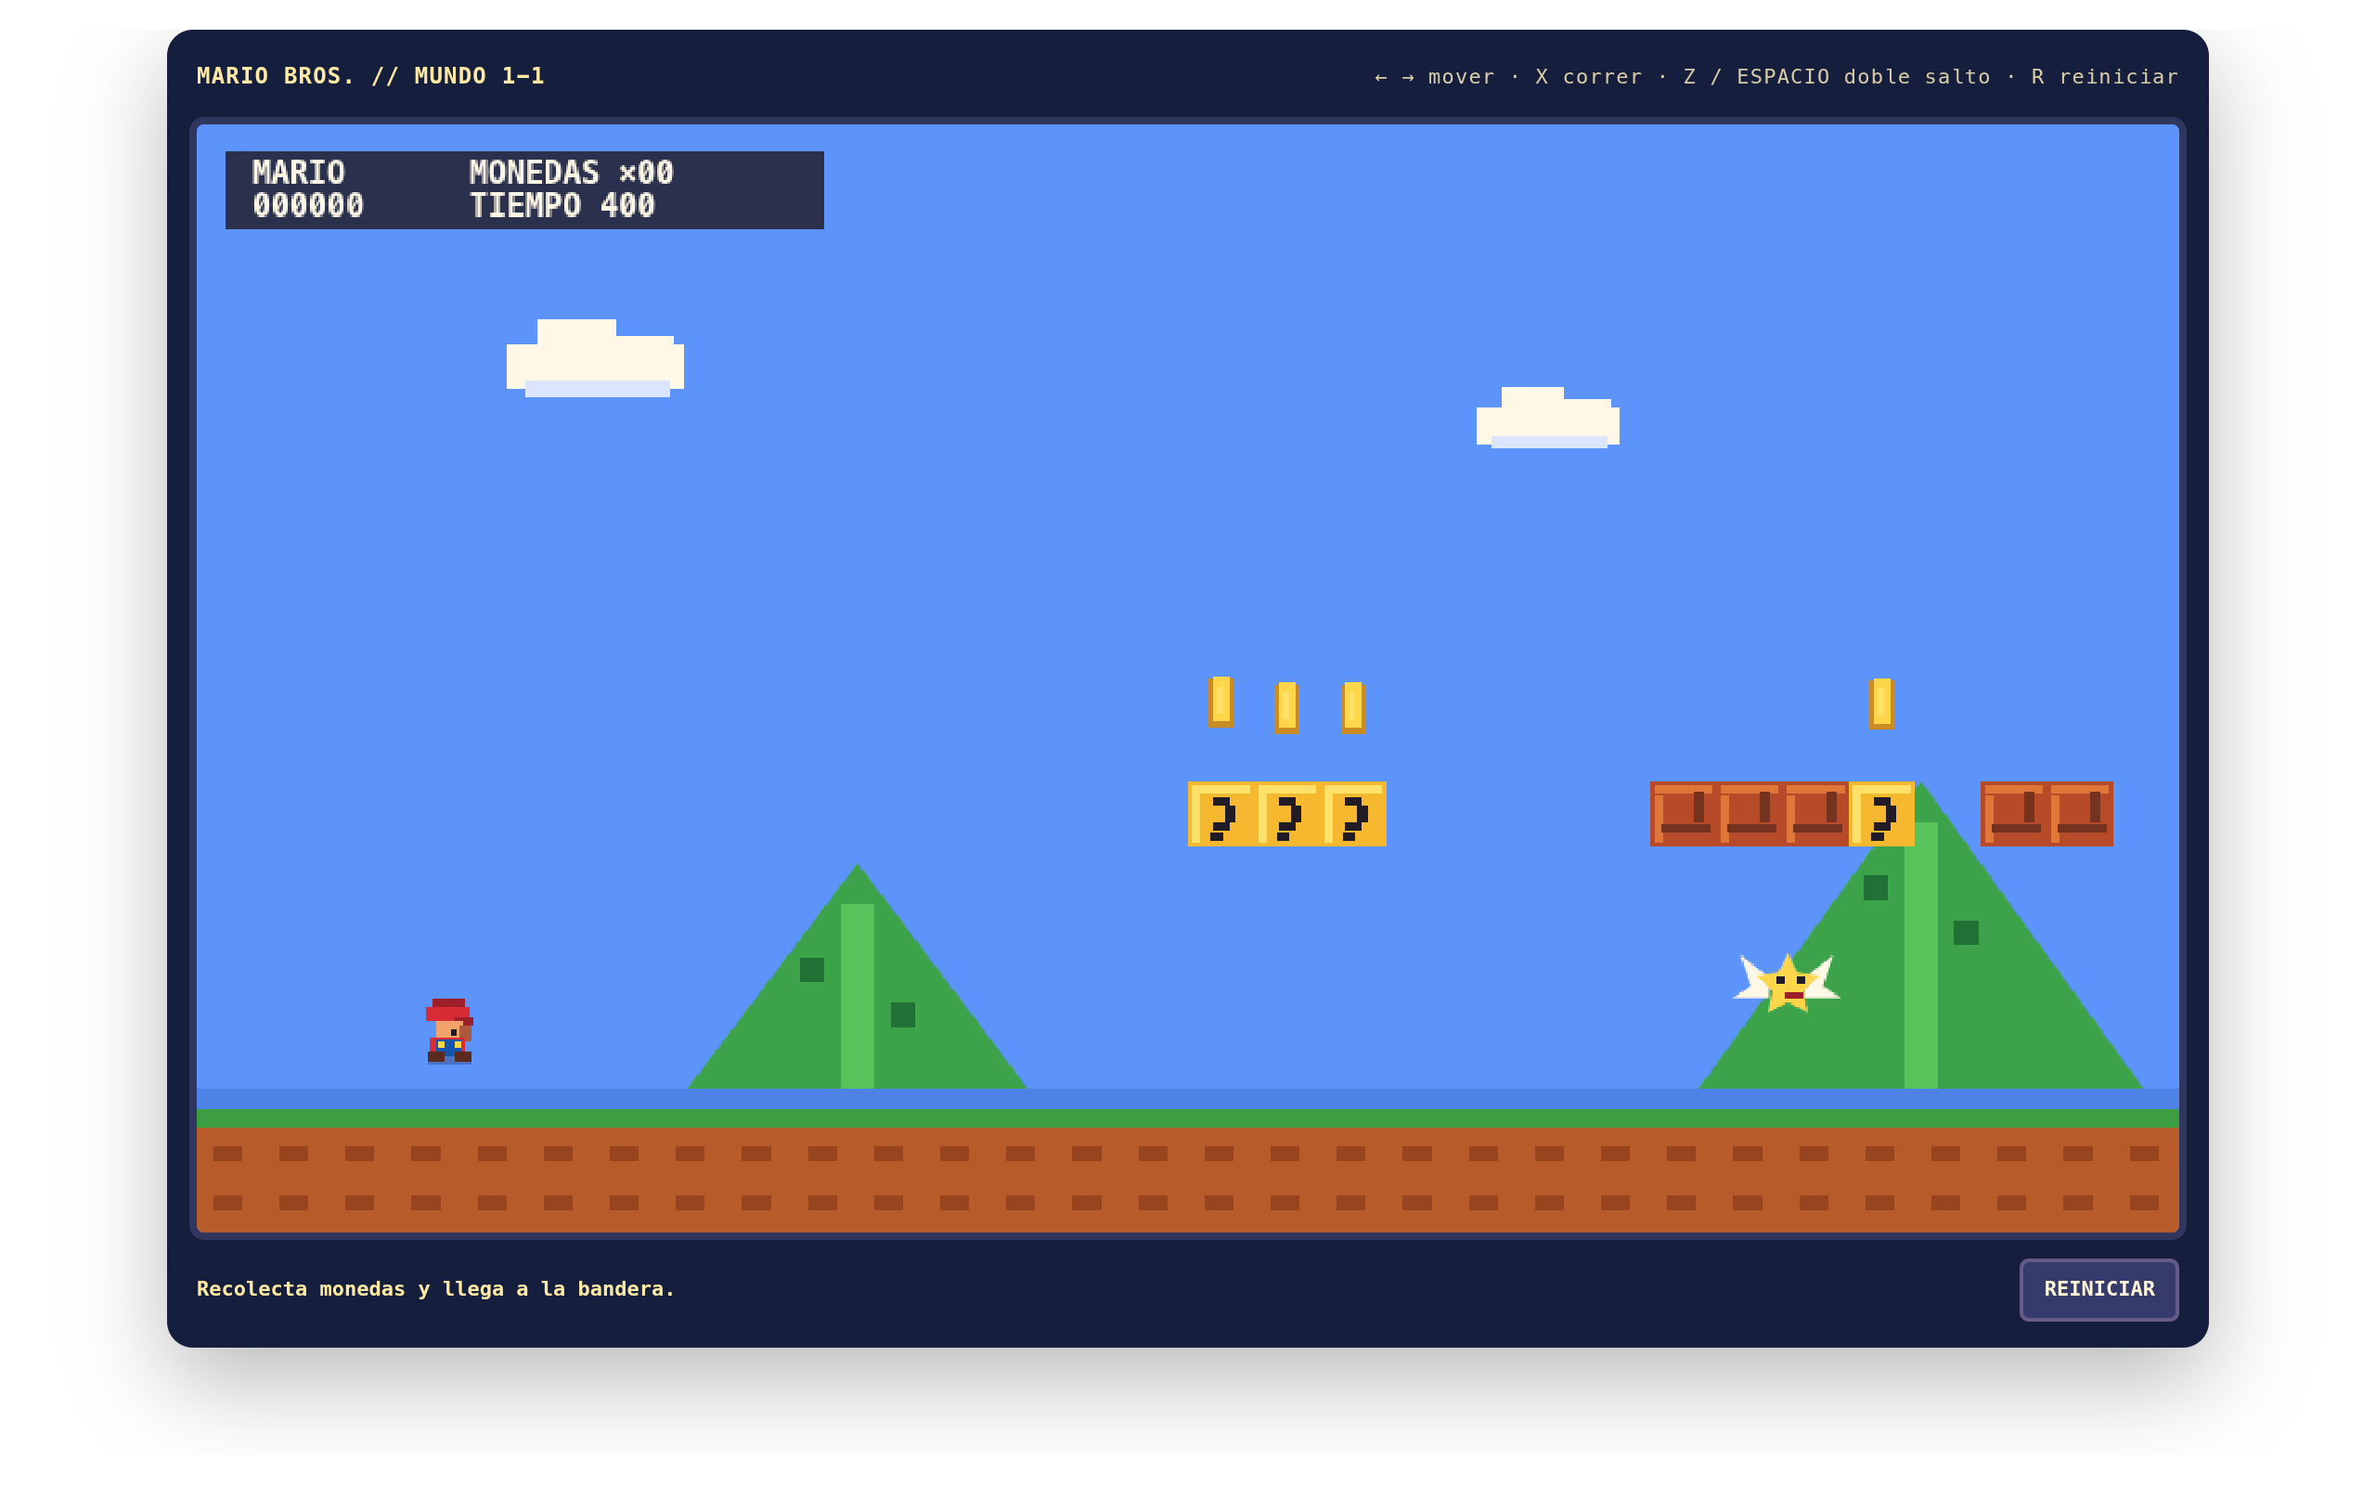Click the Mario character sprite

448,1030
